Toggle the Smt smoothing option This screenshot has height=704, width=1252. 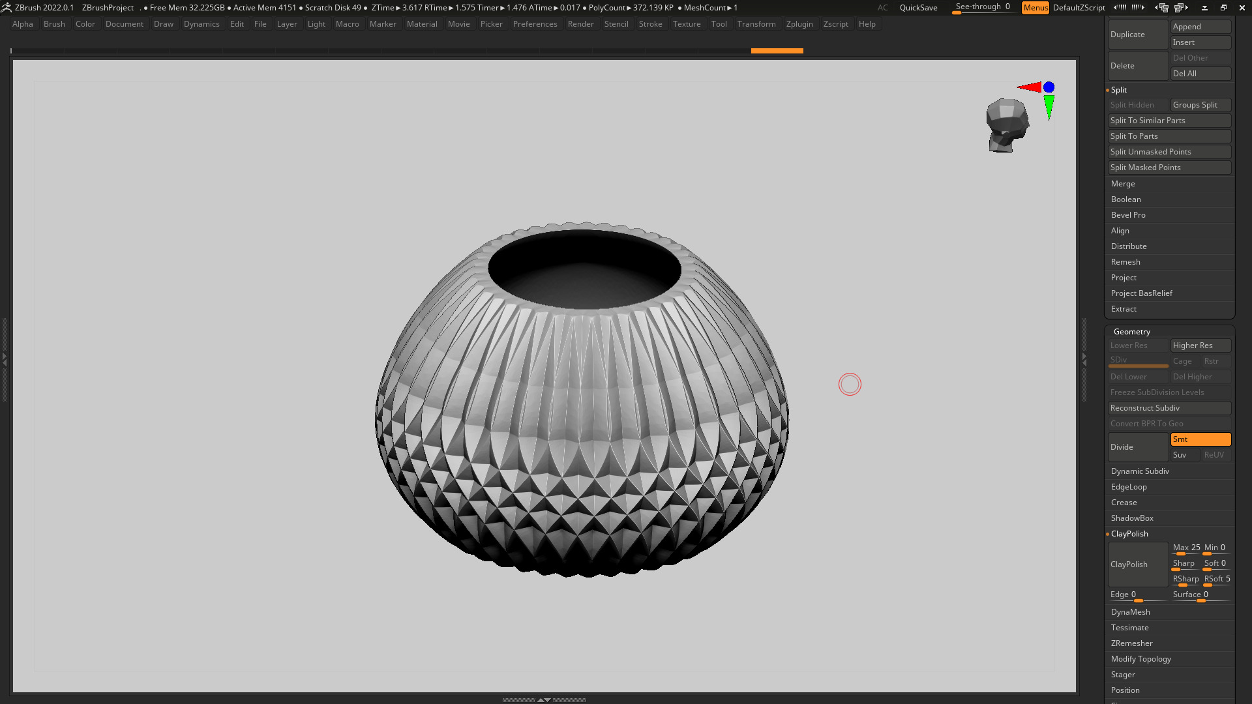[x=1200, y=439]
